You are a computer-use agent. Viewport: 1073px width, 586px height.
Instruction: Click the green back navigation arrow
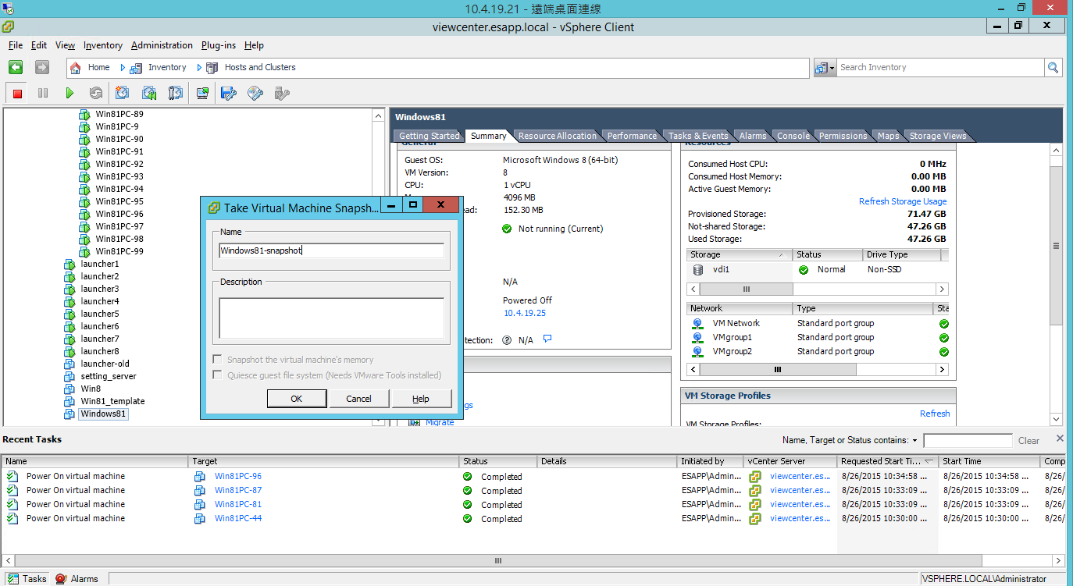tap(16, 68)
